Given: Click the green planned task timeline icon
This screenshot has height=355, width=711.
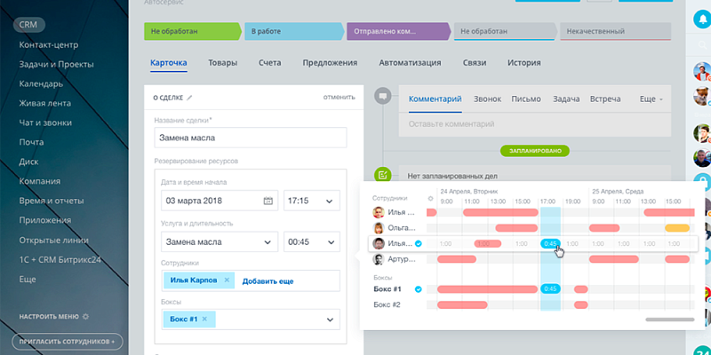Looking at the screenshot, I should (x=383, y=174).
